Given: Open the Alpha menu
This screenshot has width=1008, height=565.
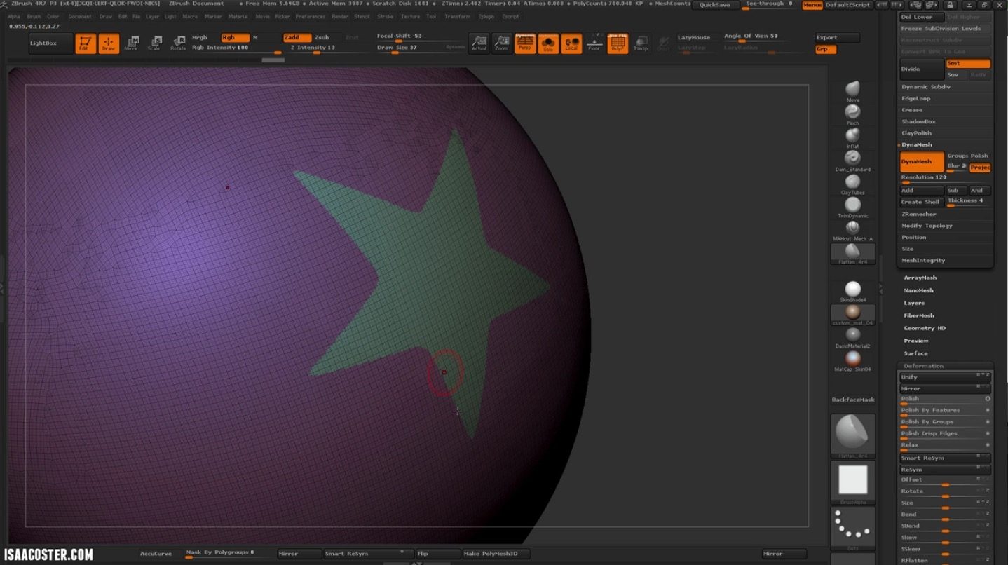Looking at the screenshot, I should (13, 16).
